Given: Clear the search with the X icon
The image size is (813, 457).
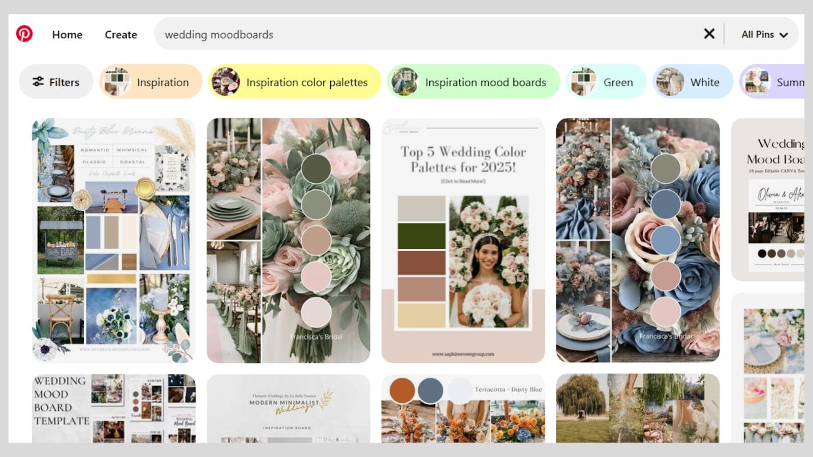Looking at the screenshot, I should click(709, 34).
